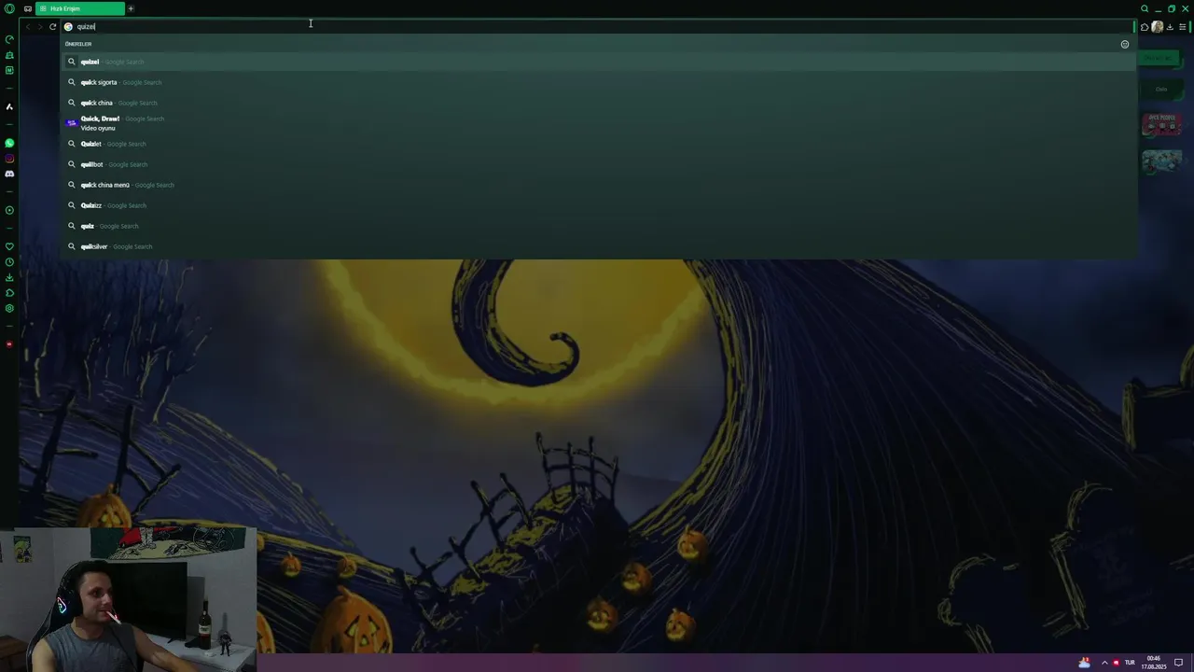Select the 'quillbot' suggestion

597,164
